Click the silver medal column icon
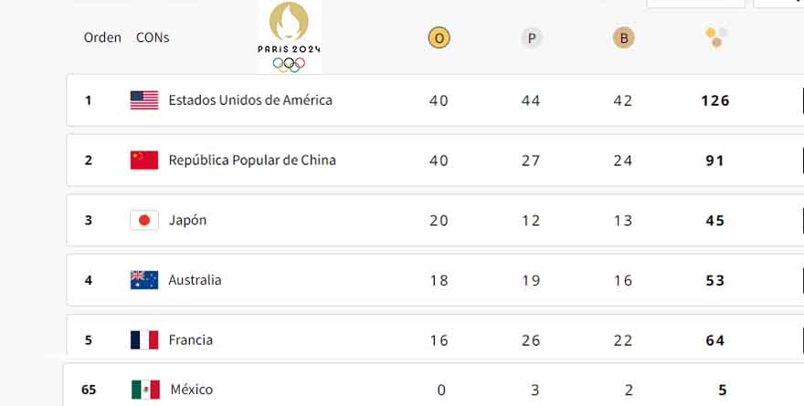The height and width of the screenshot is (406, 804). tap(531, 37)
